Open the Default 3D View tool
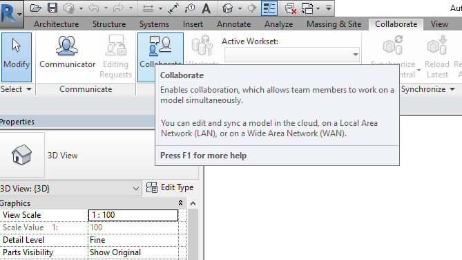This screenshot has width=462, height=260. pos(227,8)
